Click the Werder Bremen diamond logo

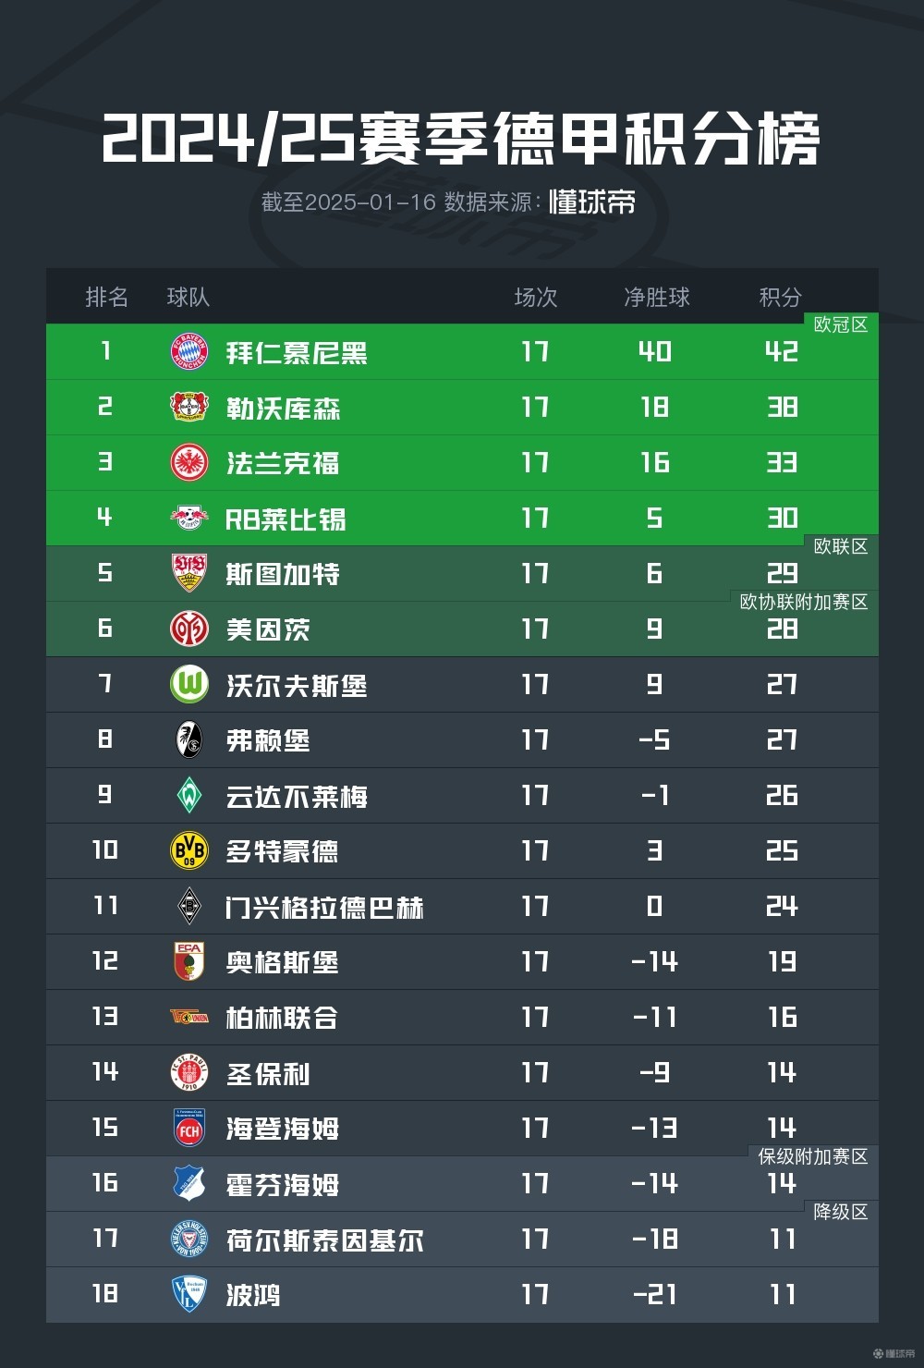point(189,795)
